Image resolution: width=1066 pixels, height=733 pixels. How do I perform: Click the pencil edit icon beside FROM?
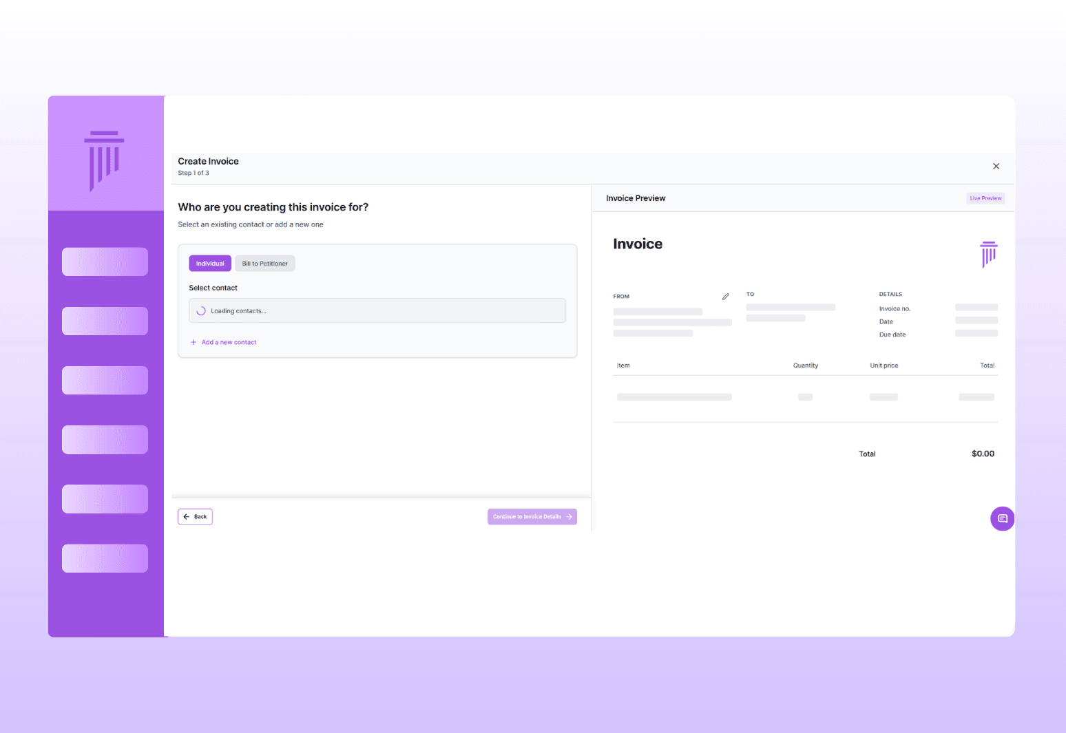725,297
